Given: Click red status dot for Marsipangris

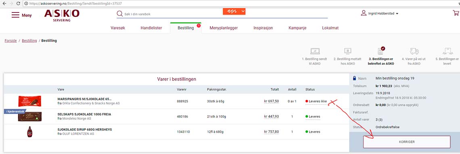Looking at the screenshot, I should (307, 101).
